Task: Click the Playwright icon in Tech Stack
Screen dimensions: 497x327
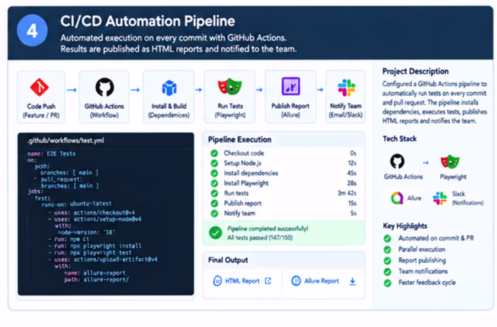Action: pyautogui.click(x=450, y=161)
